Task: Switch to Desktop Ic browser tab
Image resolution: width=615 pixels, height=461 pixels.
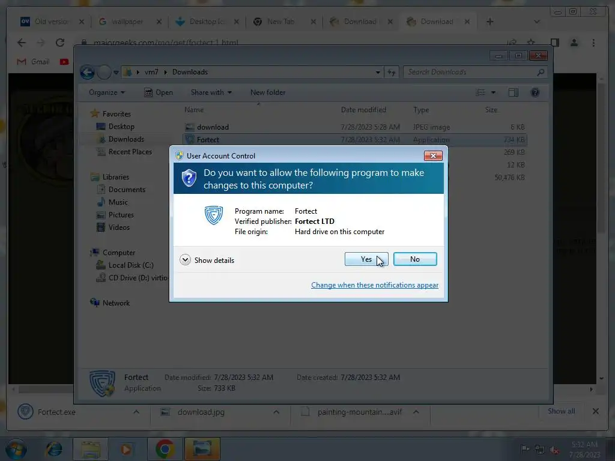Action: click(207, 22)
